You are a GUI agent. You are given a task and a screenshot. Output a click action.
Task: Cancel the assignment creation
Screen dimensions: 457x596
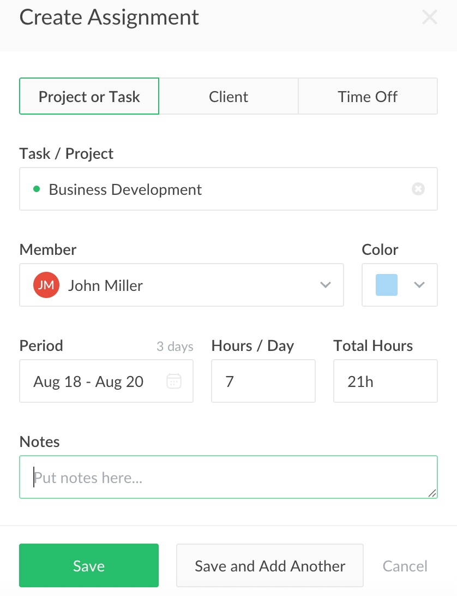(405, 566)
